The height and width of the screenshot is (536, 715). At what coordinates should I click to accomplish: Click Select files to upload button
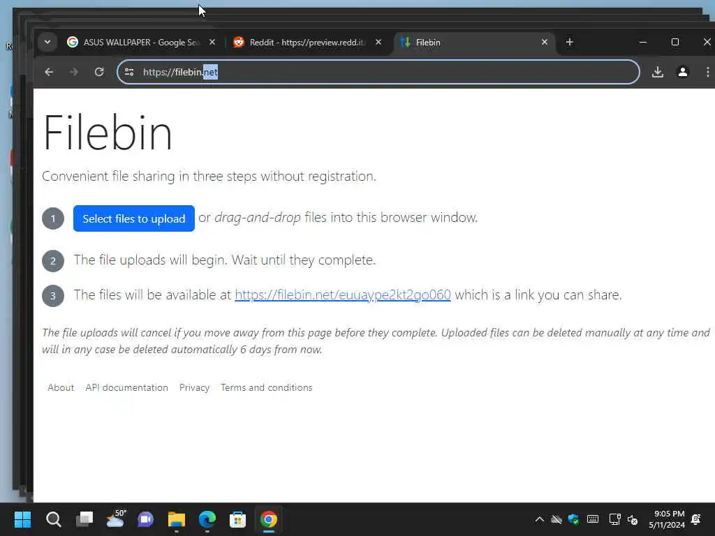[134, 218]
